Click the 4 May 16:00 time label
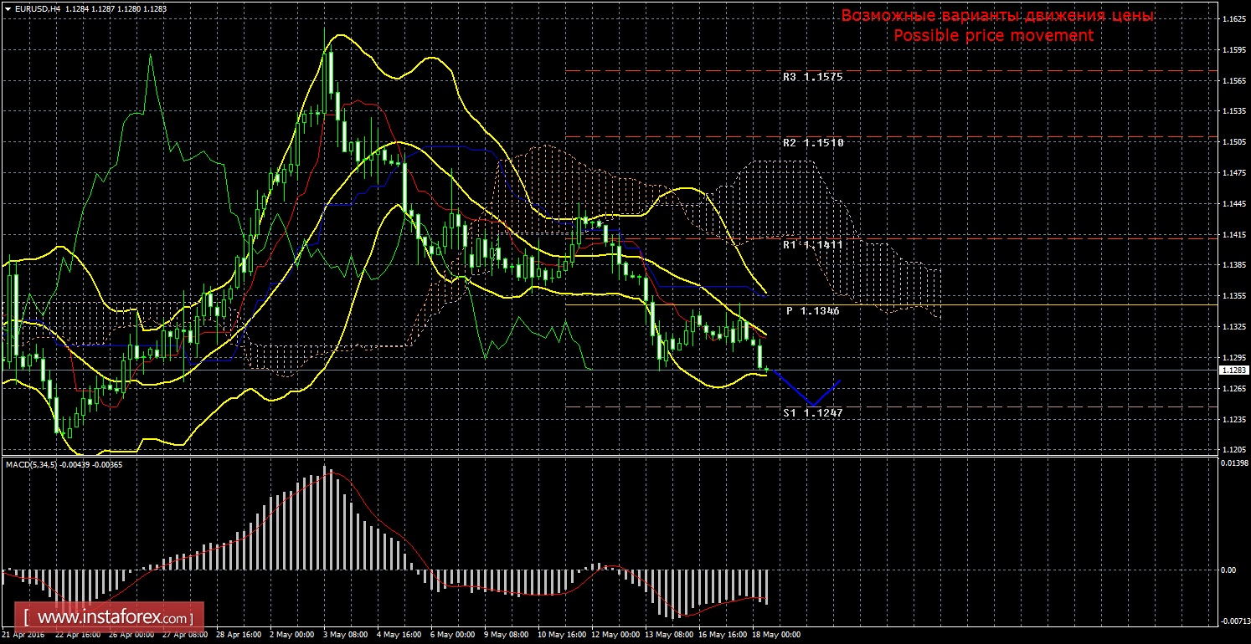Screen dimensions: 1251x644 point(398,635)
